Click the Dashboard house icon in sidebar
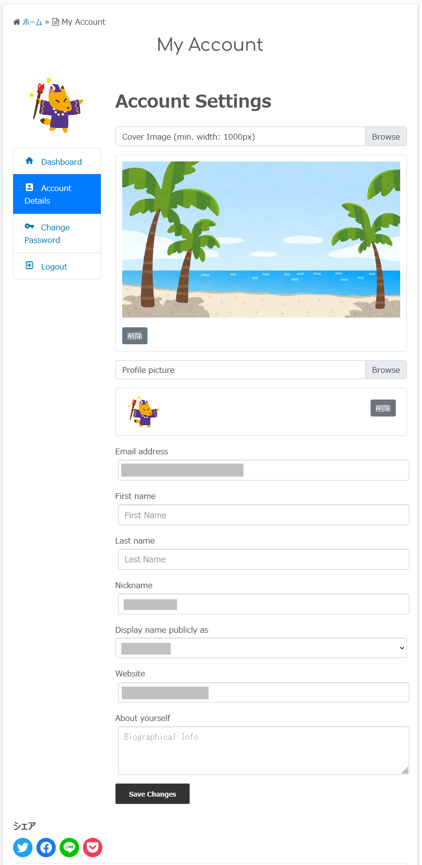The width and height of the screenshot is (422, 865). pyautogui.click(x=30, y=161)
